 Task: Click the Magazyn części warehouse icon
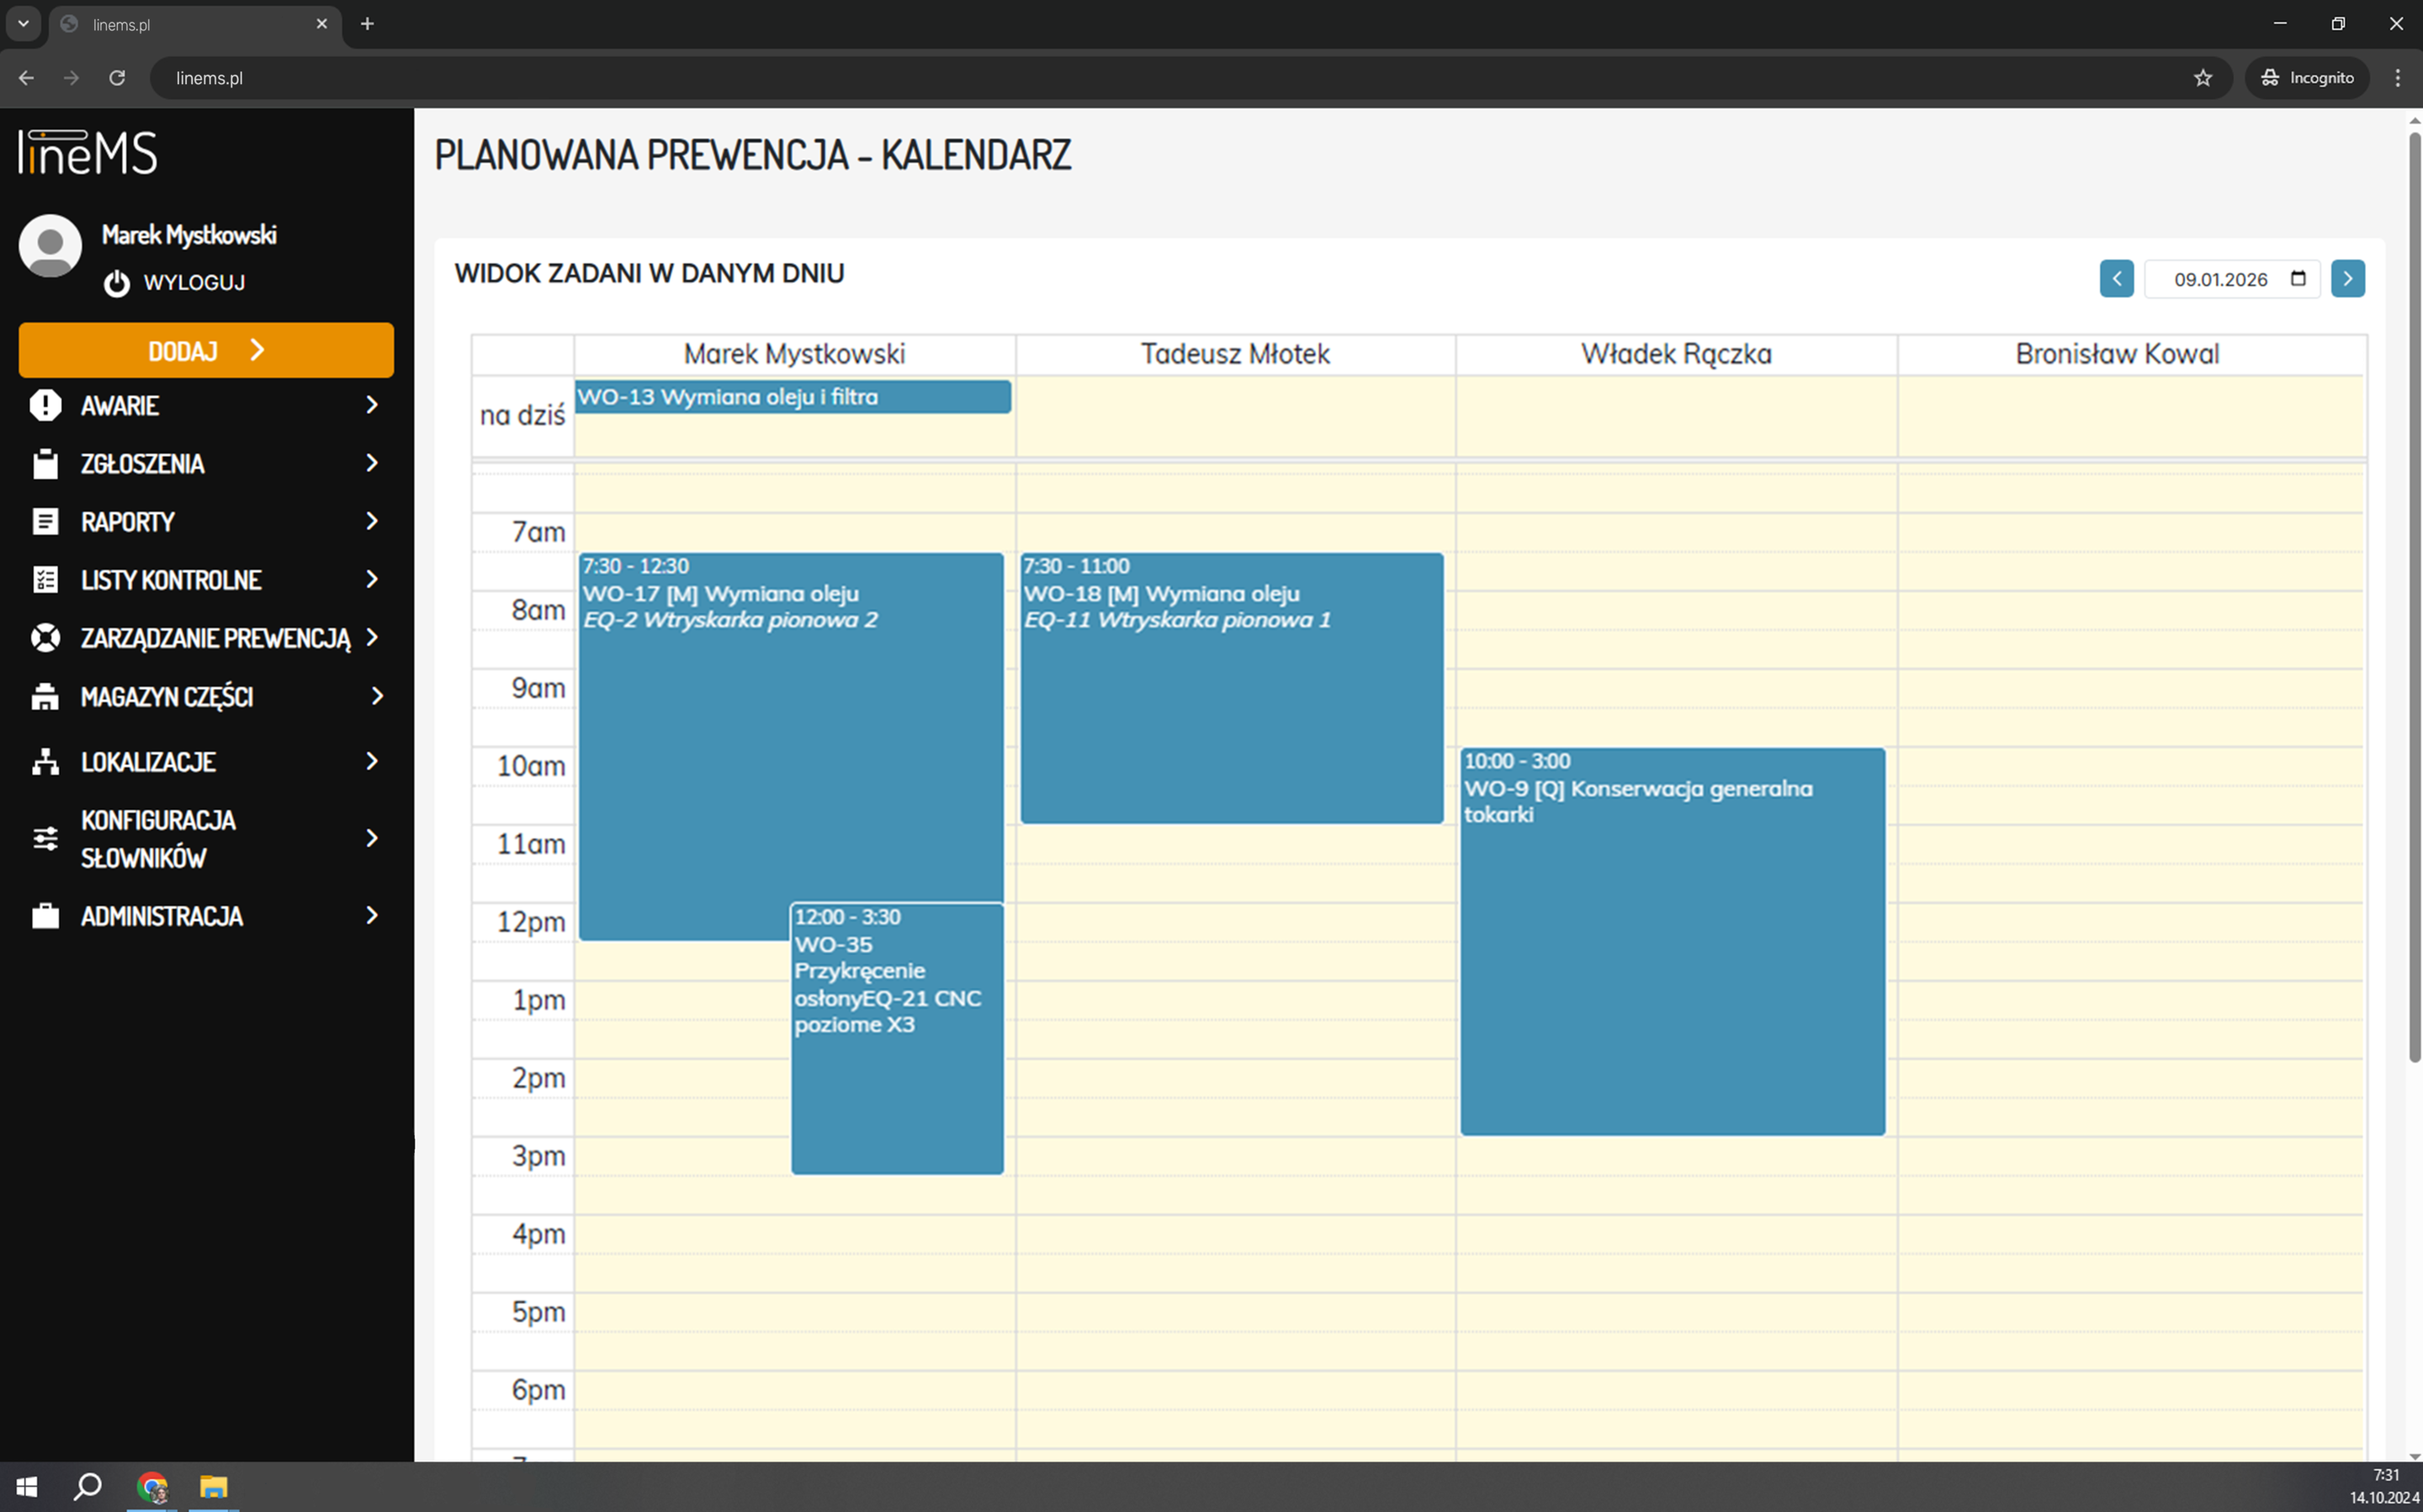(x=45, y=696)
